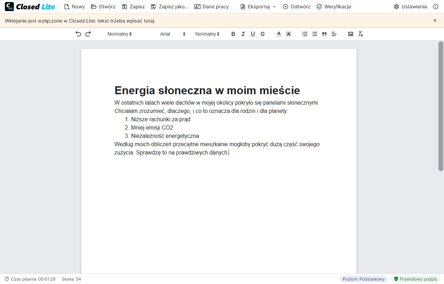Screen dimensions: 444x284
Task: Start playback with Odtwórz
Action: (x=296, y=7)
